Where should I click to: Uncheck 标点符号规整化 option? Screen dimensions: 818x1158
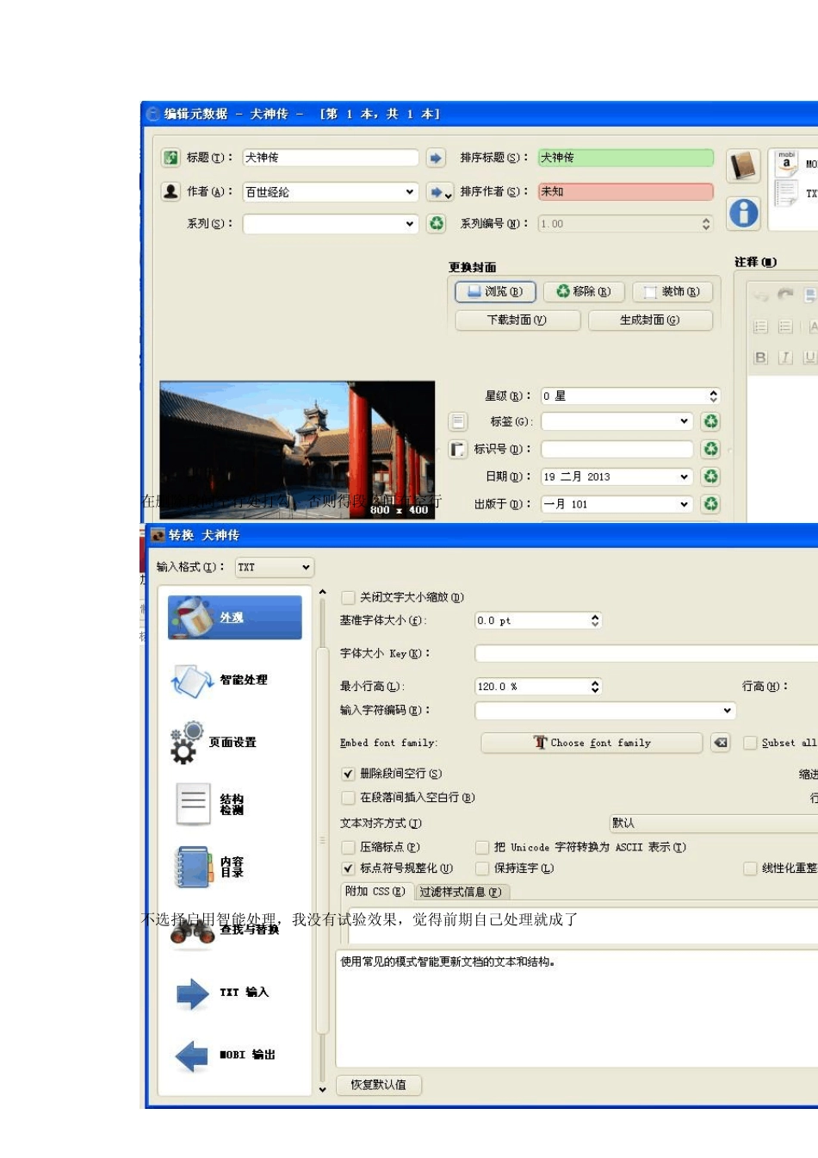(x=348, y=868)
